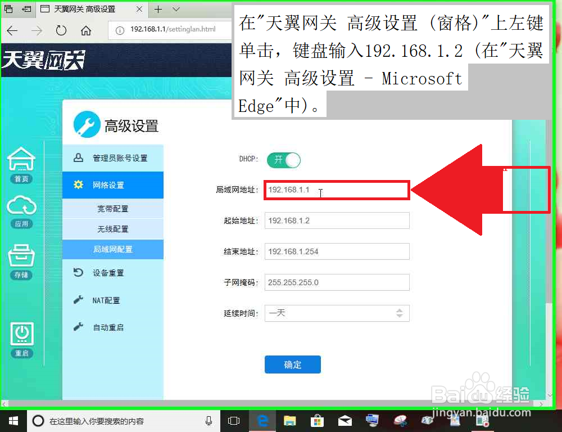This screenshot has width=562, height=432.
Task: Click Cortana circle icon in taskbar
Action: (x=38, y=421)
